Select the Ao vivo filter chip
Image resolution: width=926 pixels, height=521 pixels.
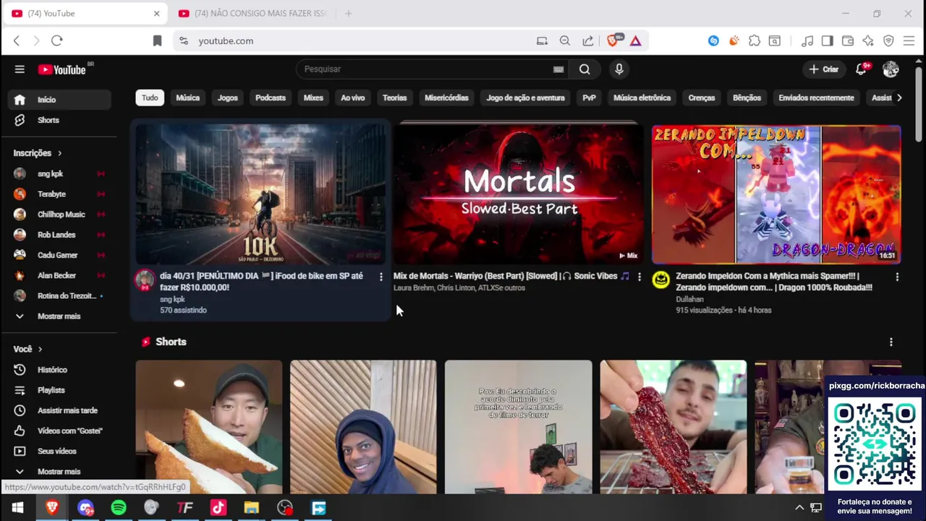coord(353,98)
